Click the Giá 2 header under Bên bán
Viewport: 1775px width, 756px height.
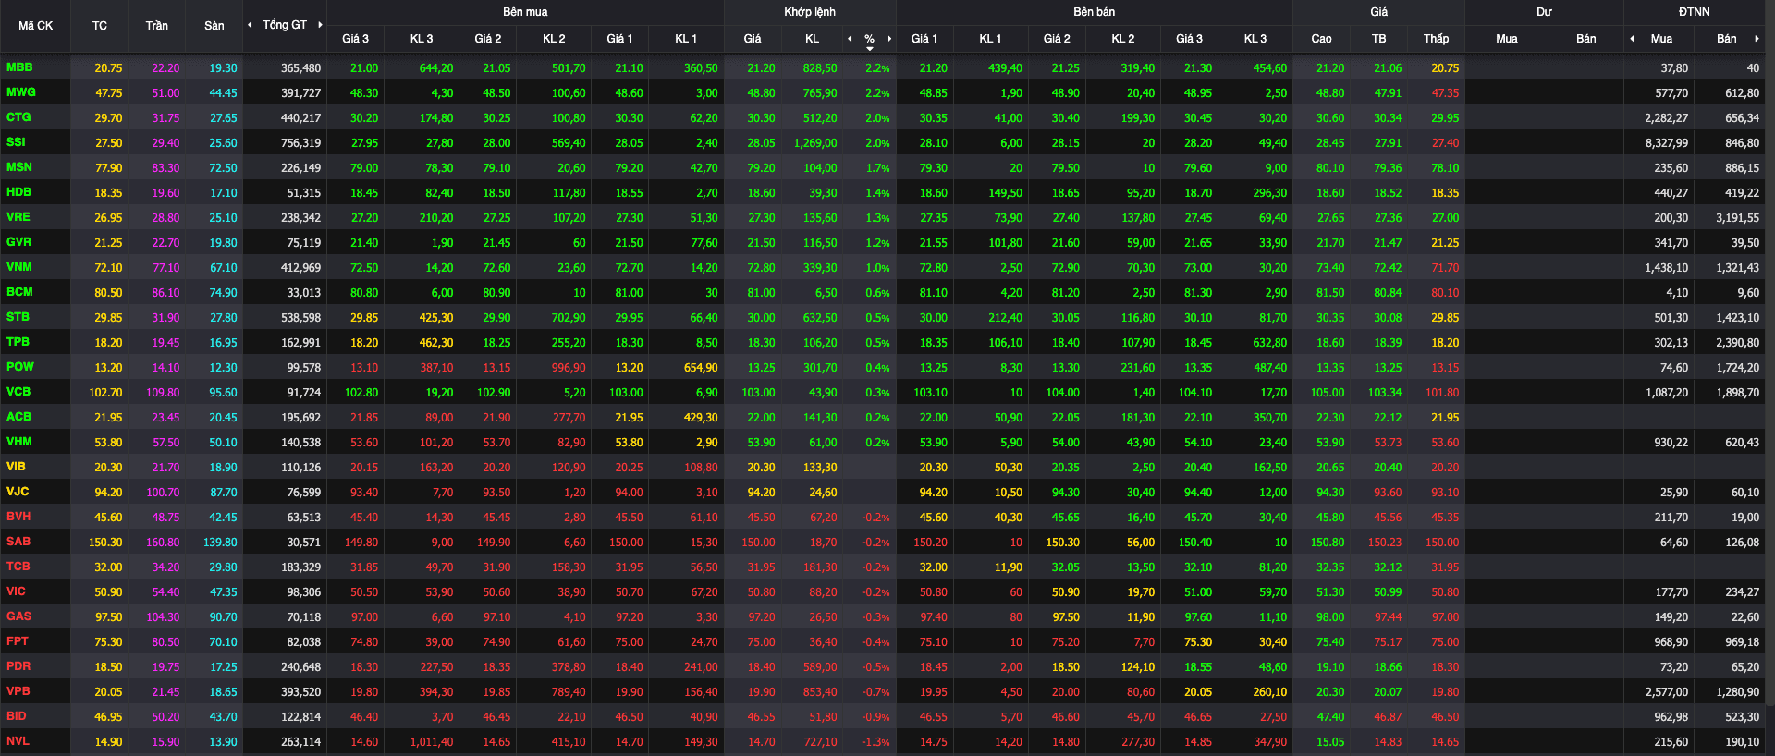point(1057,39)
